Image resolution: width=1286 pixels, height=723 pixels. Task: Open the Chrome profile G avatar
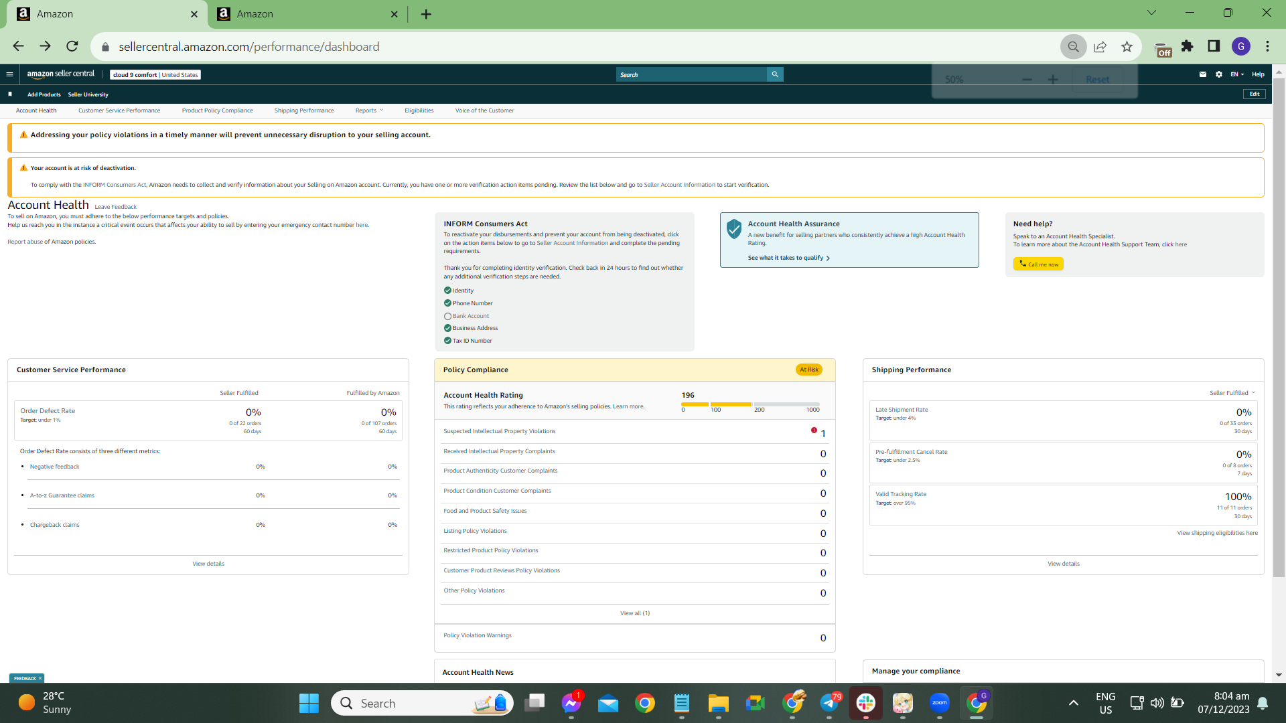tap(1241, 46)
